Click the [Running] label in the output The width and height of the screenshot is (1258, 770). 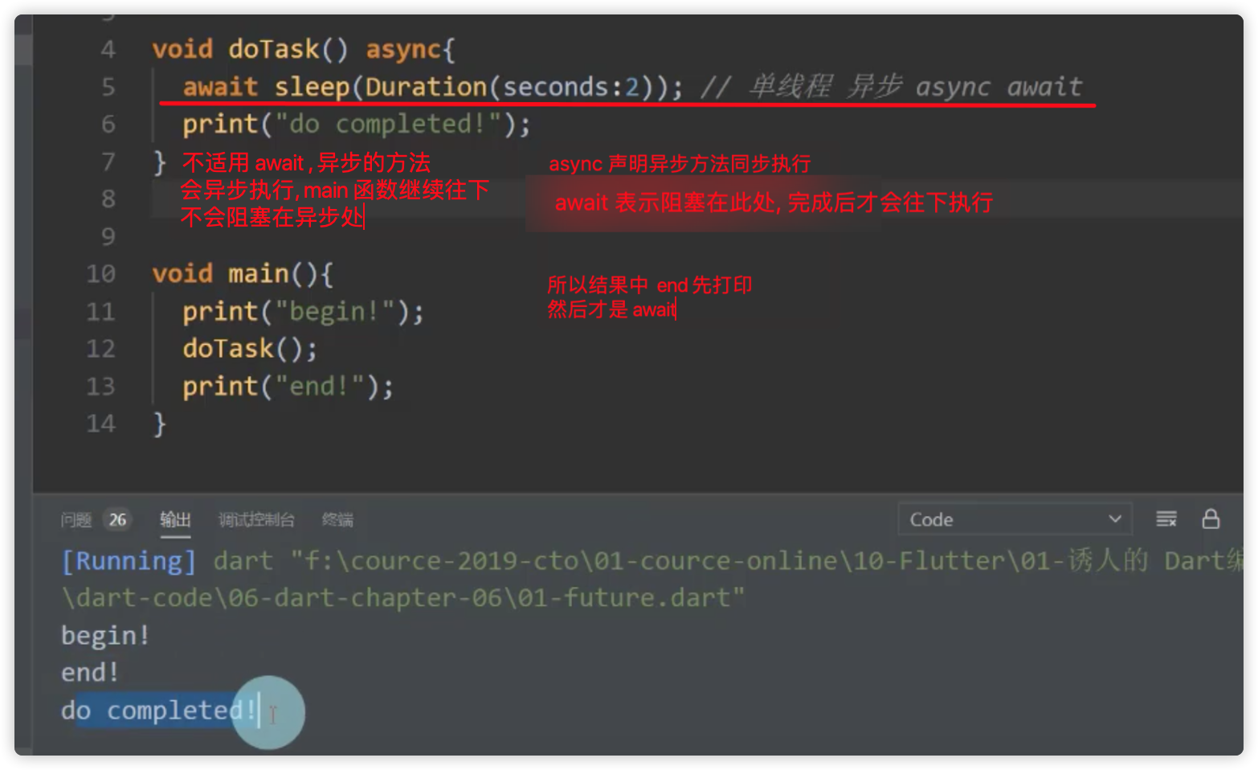[x=129, y=561]
